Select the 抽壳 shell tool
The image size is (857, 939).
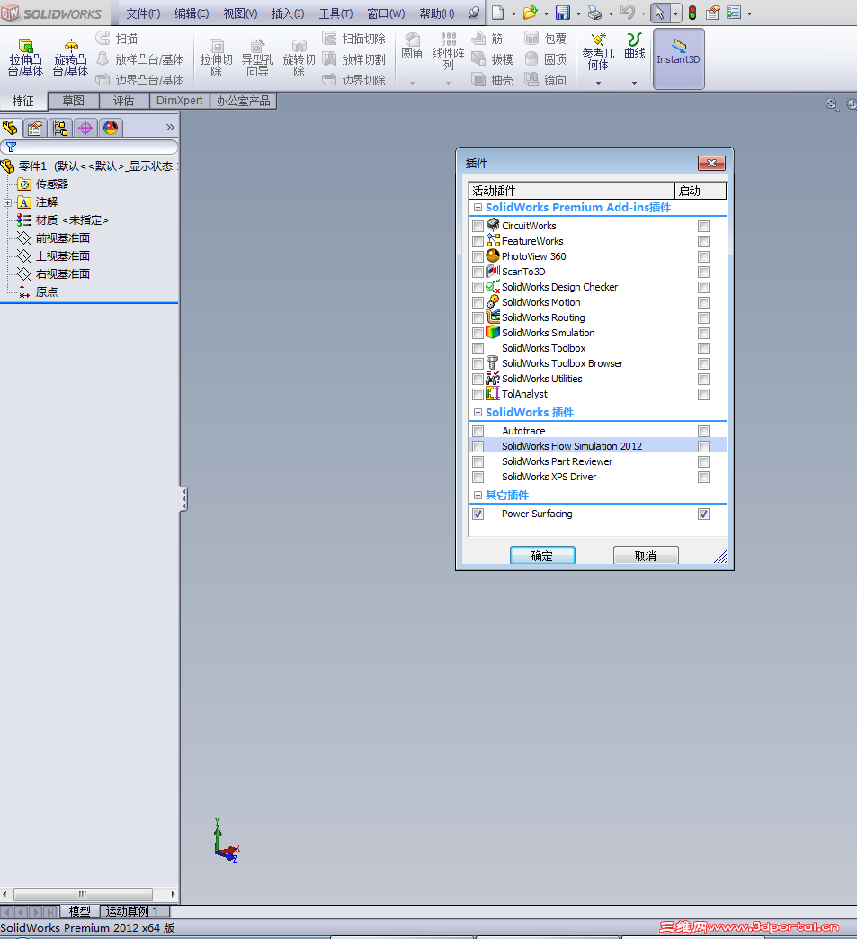click(x=492, y=80)
